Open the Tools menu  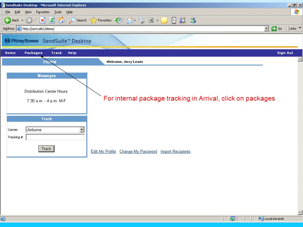point(58,12)
